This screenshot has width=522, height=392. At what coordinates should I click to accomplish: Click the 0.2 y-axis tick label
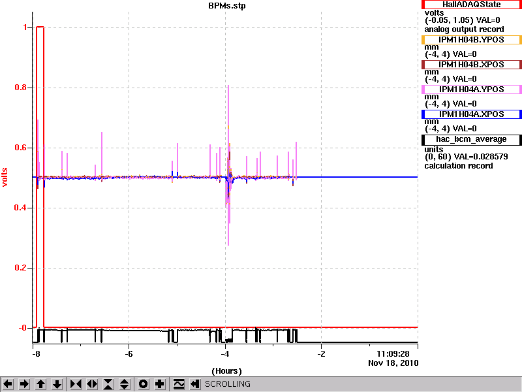tap(21, 268)
